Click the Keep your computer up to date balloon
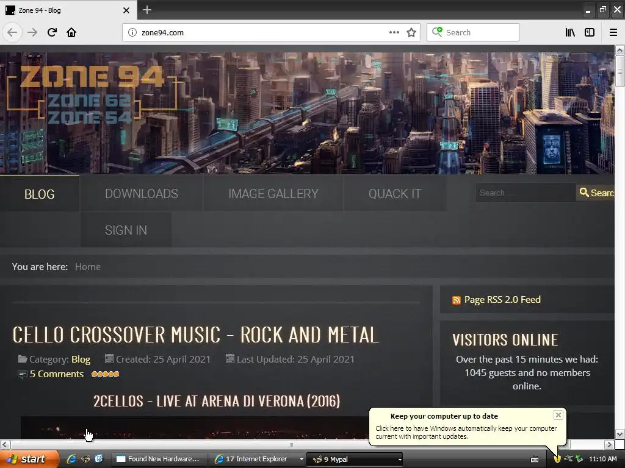Image resolution: width=625 pixels, height=468 pixels. pos(467,426)
